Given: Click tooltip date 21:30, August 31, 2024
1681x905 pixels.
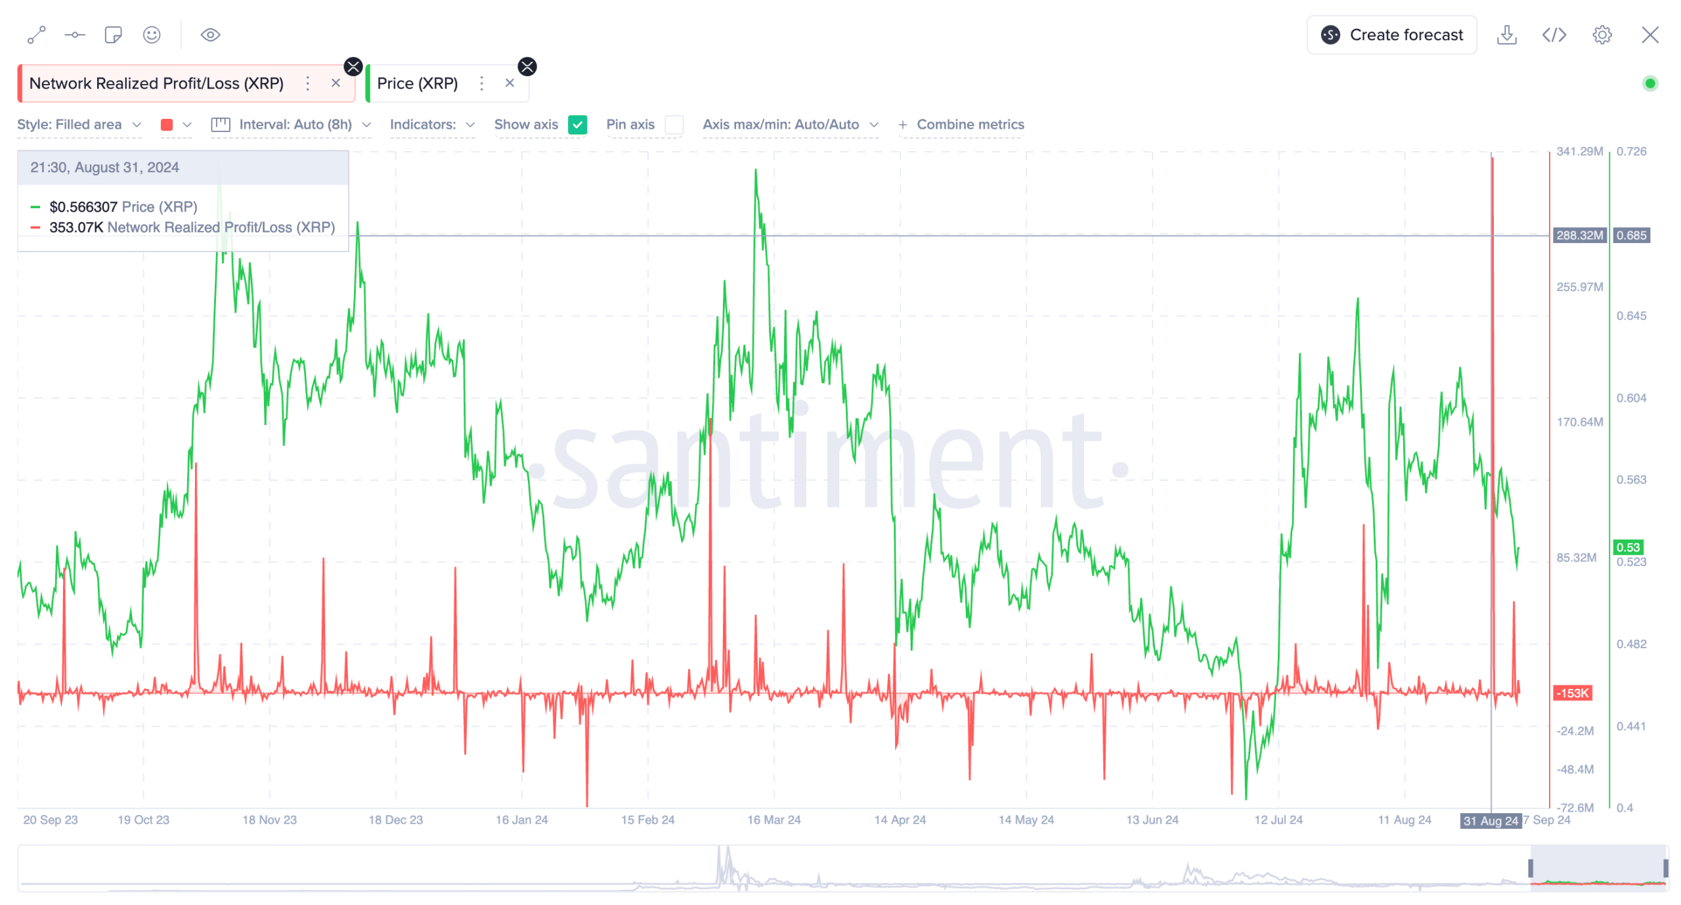Looking at the screenshot, I should click(104, 167).
